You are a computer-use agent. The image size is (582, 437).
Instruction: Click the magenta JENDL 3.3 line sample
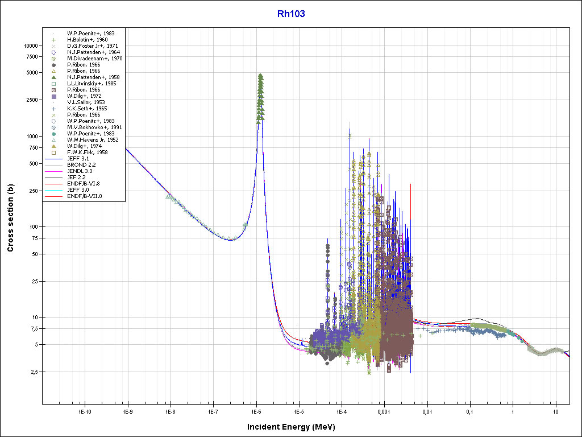coord(53,171)
